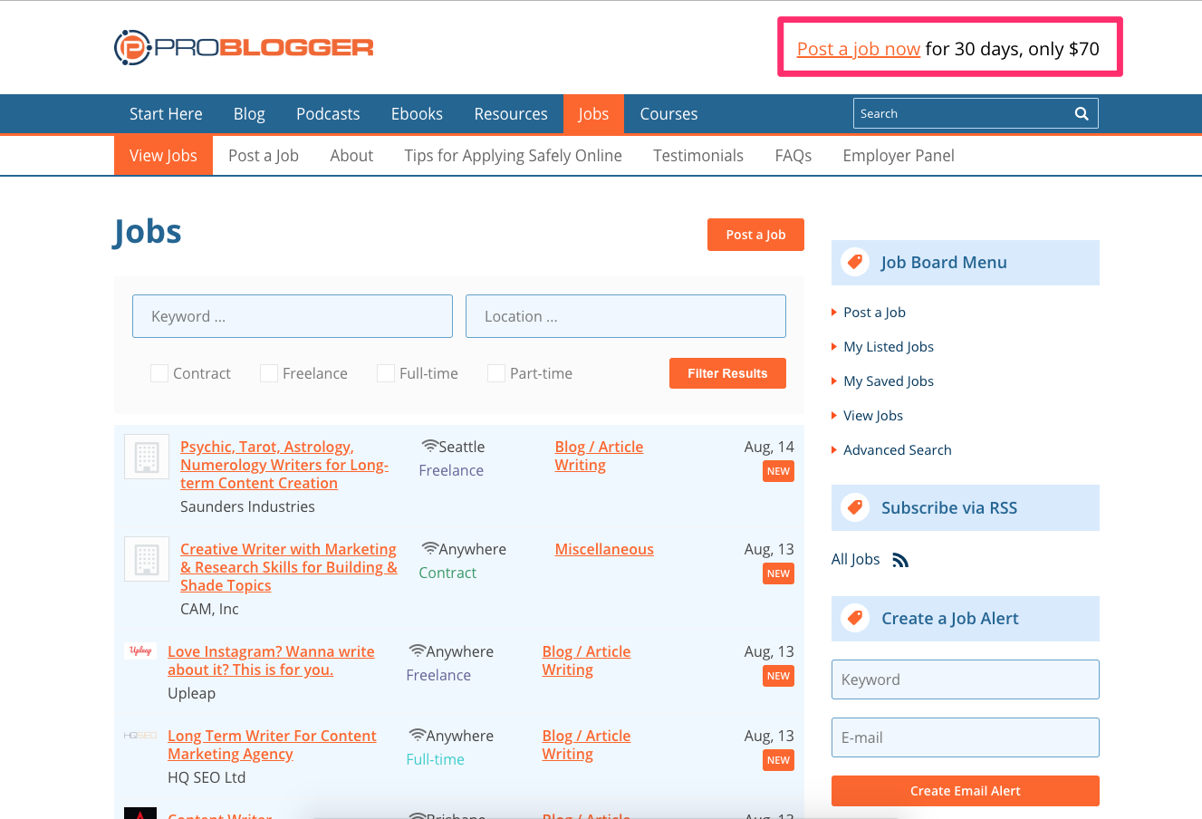The width and height of the screenshot is (1202, 819).
Task: Click Blog / Article Writing for the Upleap job
Action: click(586, 660)
